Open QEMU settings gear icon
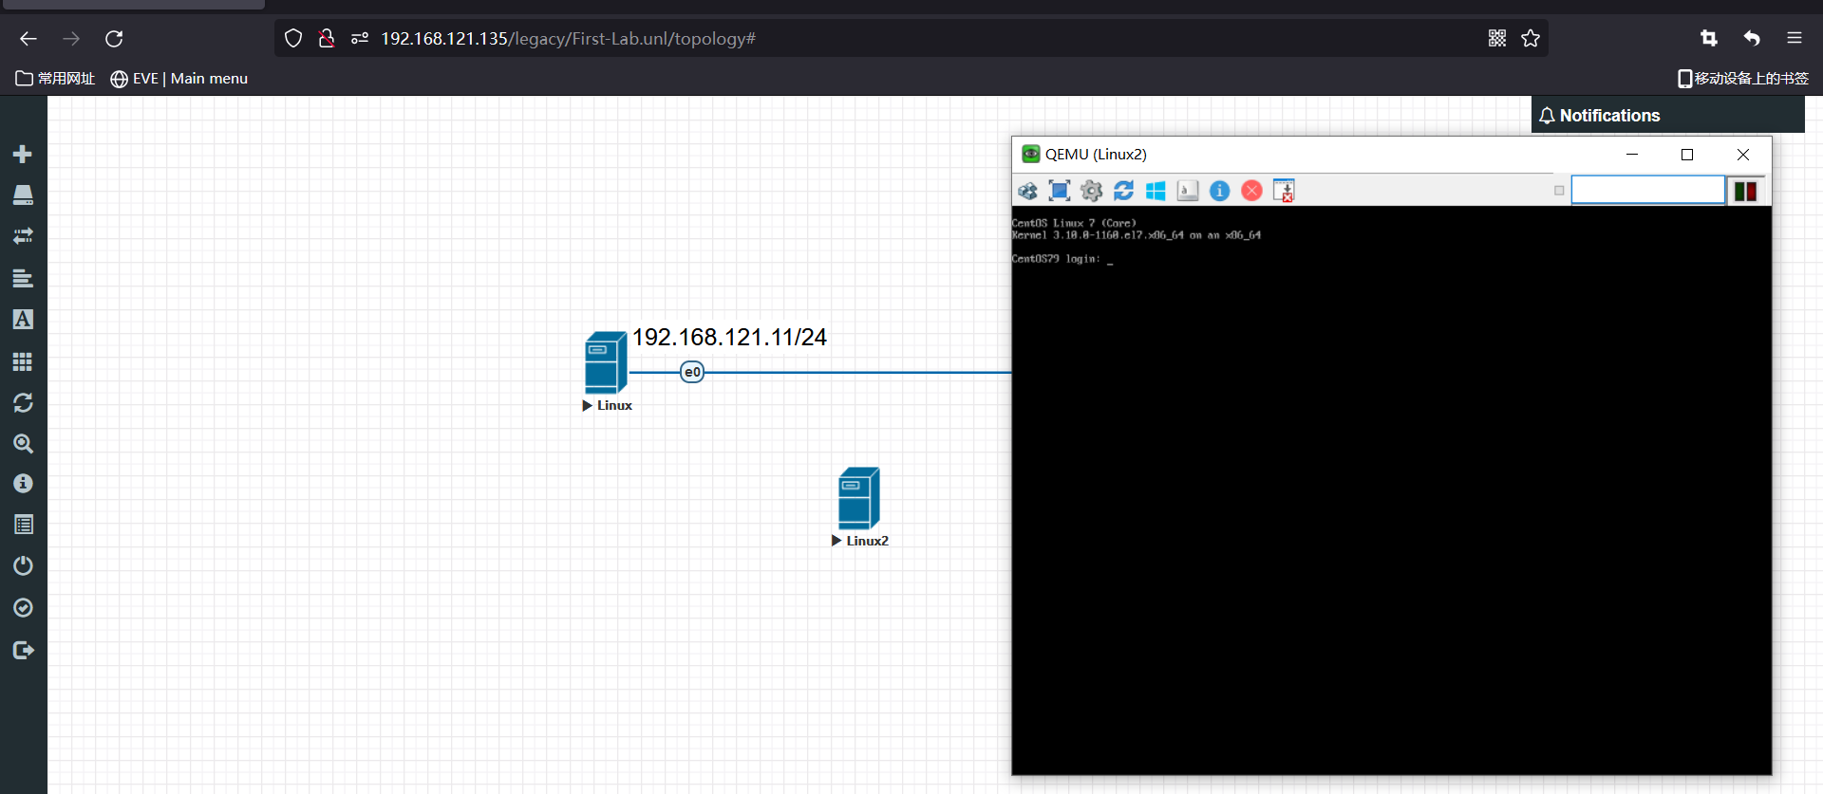1823x794 pixels. [1092, 191]
